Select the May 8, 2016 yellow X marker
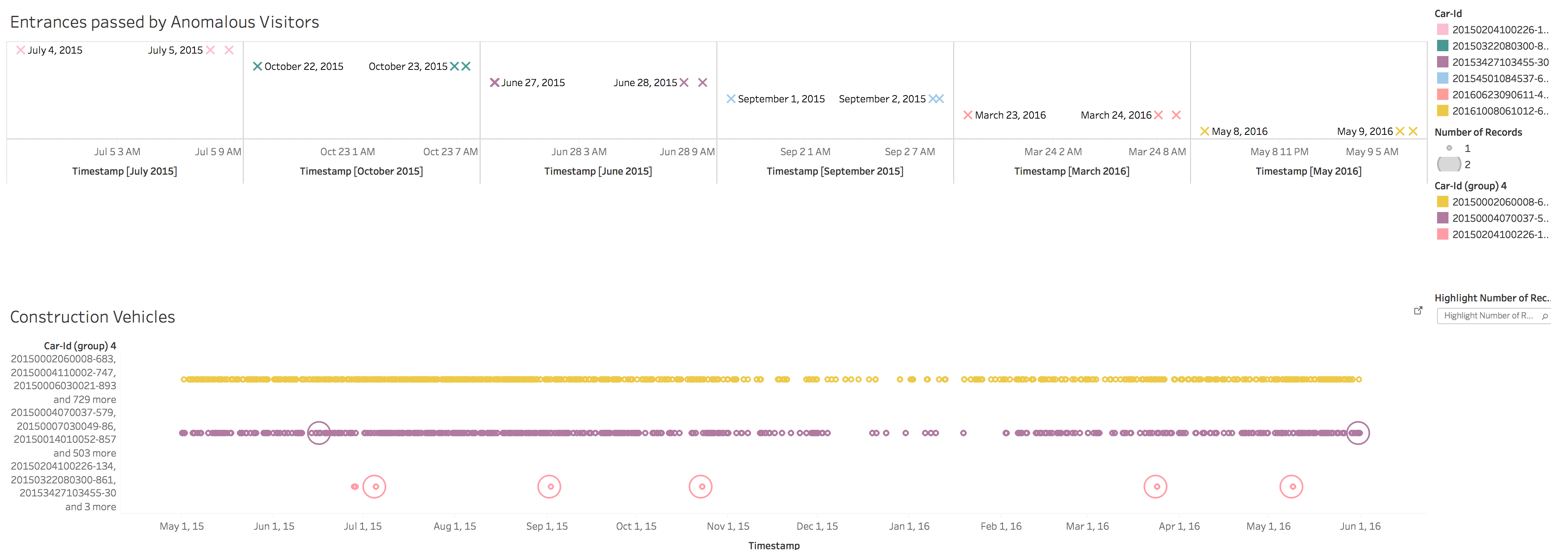The height and width of the screenshot is (550, 1551). pos(1204,131)
